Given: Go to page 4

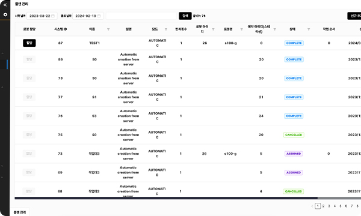Looking at the screenshot, I should tap(335, 206).
